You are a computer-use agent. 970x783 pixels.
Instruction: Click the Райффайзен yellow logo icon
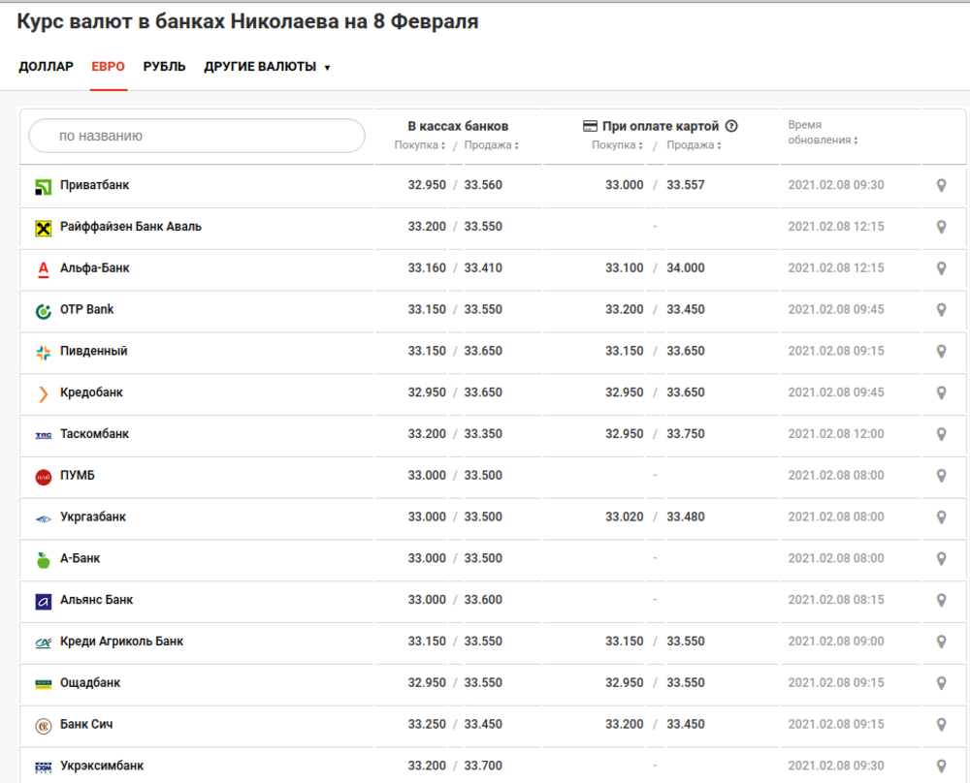click(44, 229)
